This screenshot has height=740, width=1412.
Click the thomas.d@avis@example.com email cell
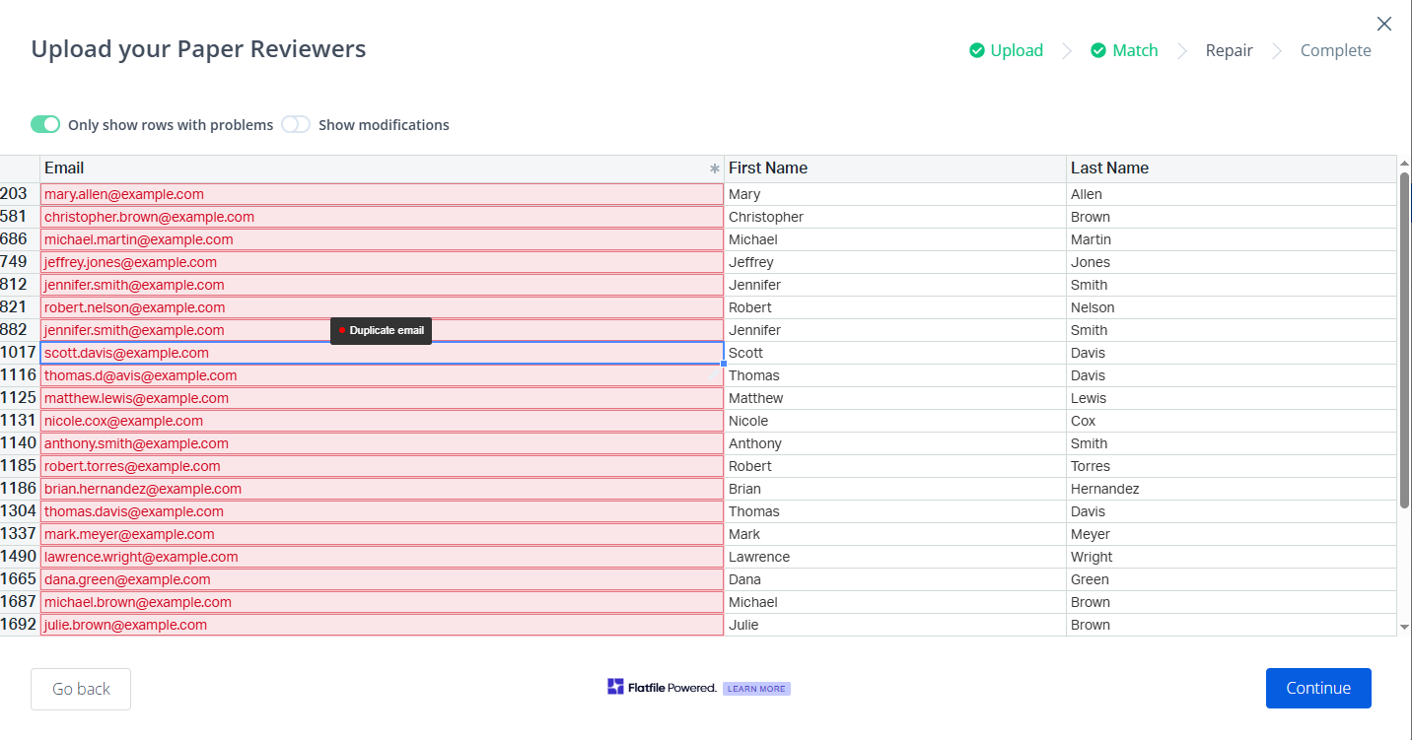382,375
